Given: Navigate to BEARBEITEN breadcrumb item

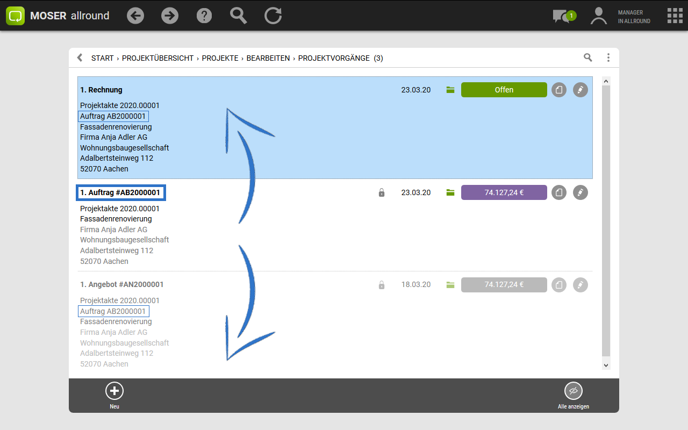Looking at the screenshot, I should click(x=268, y=58).
